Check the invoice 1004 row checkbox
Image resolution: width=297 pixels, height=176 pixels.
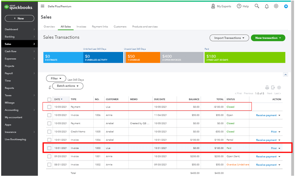point(49,140)
